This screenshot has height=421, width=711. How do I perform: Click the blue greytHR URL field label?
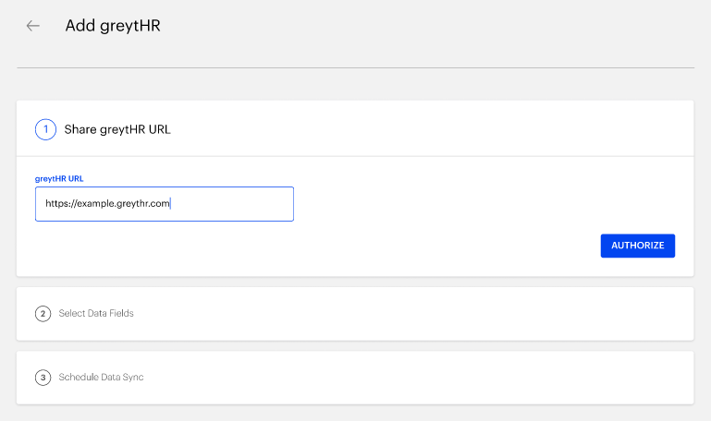(x=59, y=179)
